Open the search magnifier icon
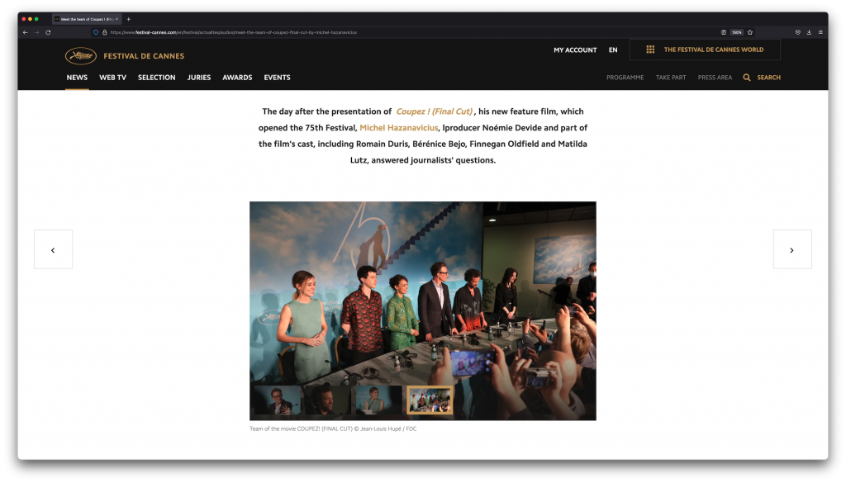The width and height of the screenshot is (846, 483). (x=747, y=78)
